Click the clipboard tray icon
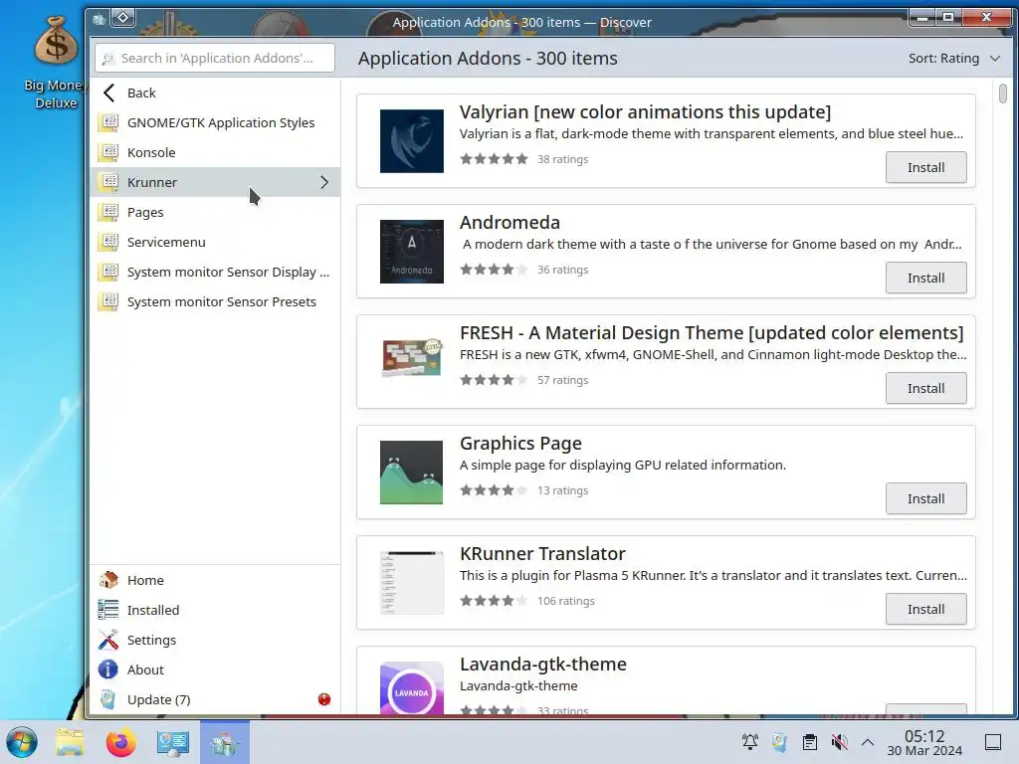Screen dimensions: 1019x764 pyautogui.click(x=810, y=742)
